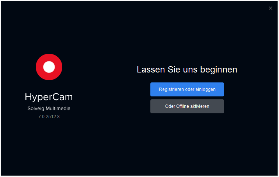Click the 'Lassen Sie uns beginnen' heading
The image size is (279, 177).
click(x=187, y=70)
